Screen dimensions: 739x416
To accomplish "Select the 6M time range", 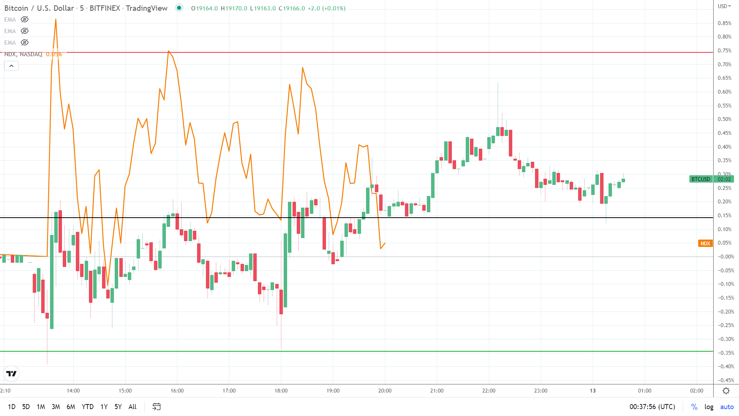I will 71,407.
